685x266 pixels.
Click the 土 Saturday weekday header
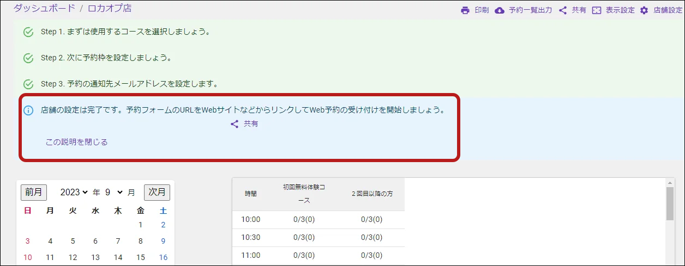pyautogui.click(x=163, y=210)
